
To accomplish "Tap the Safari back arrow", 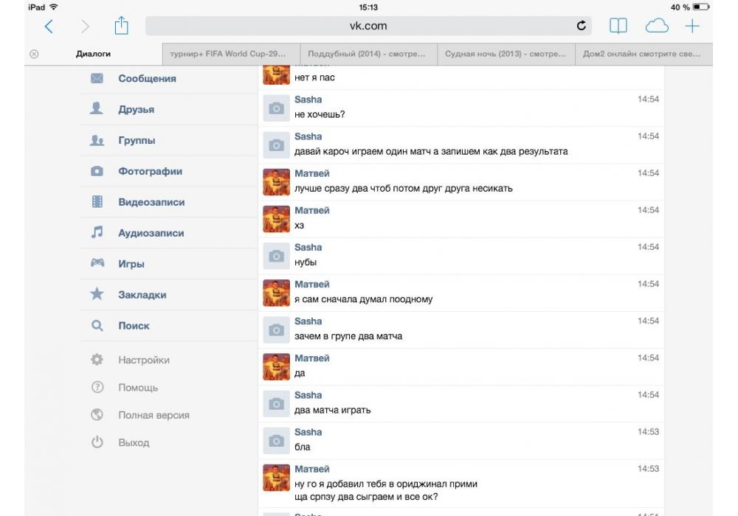I will pyautogui.click(x=49, y=27).
